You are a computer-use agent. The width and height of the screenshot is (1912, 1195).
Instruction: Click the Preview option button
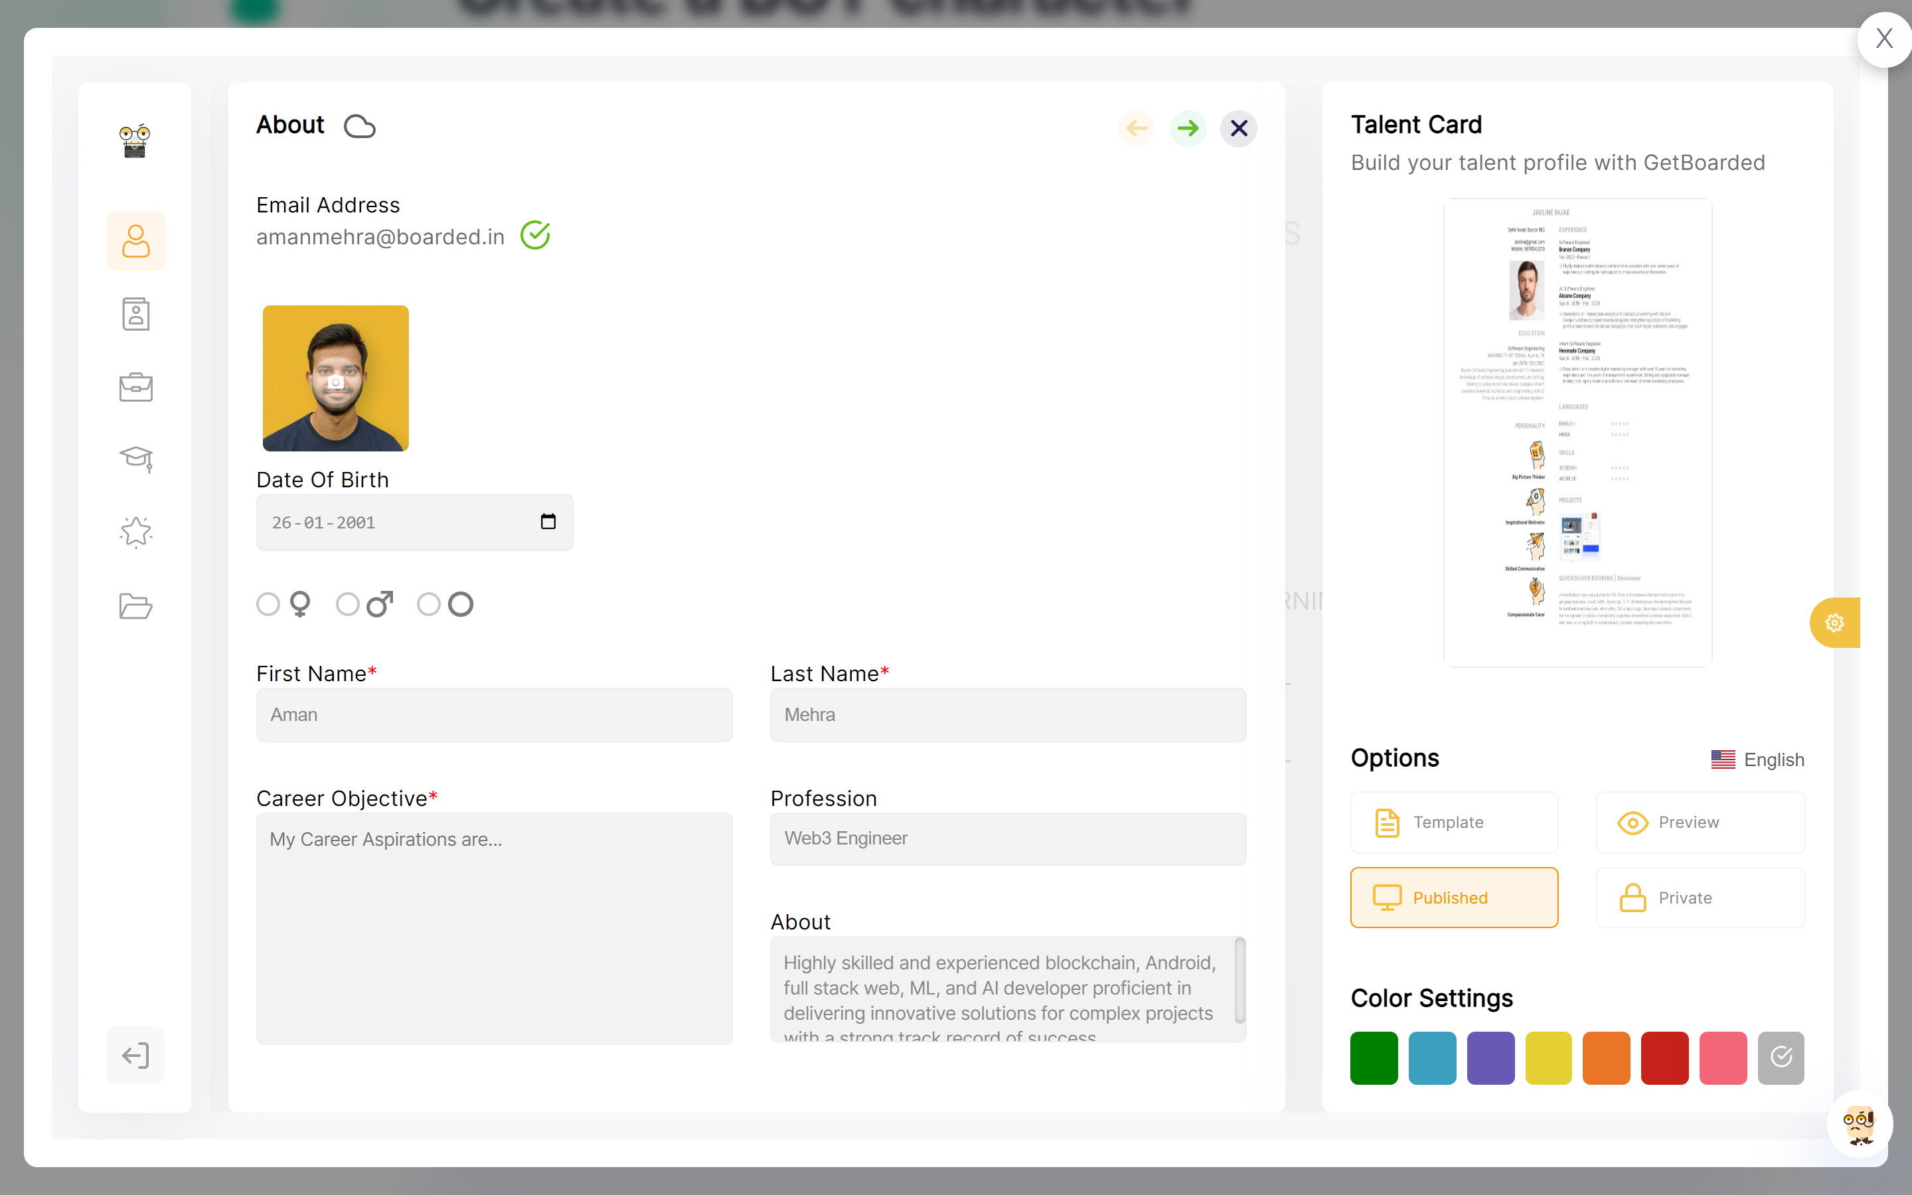click(x=1700, y=822)
